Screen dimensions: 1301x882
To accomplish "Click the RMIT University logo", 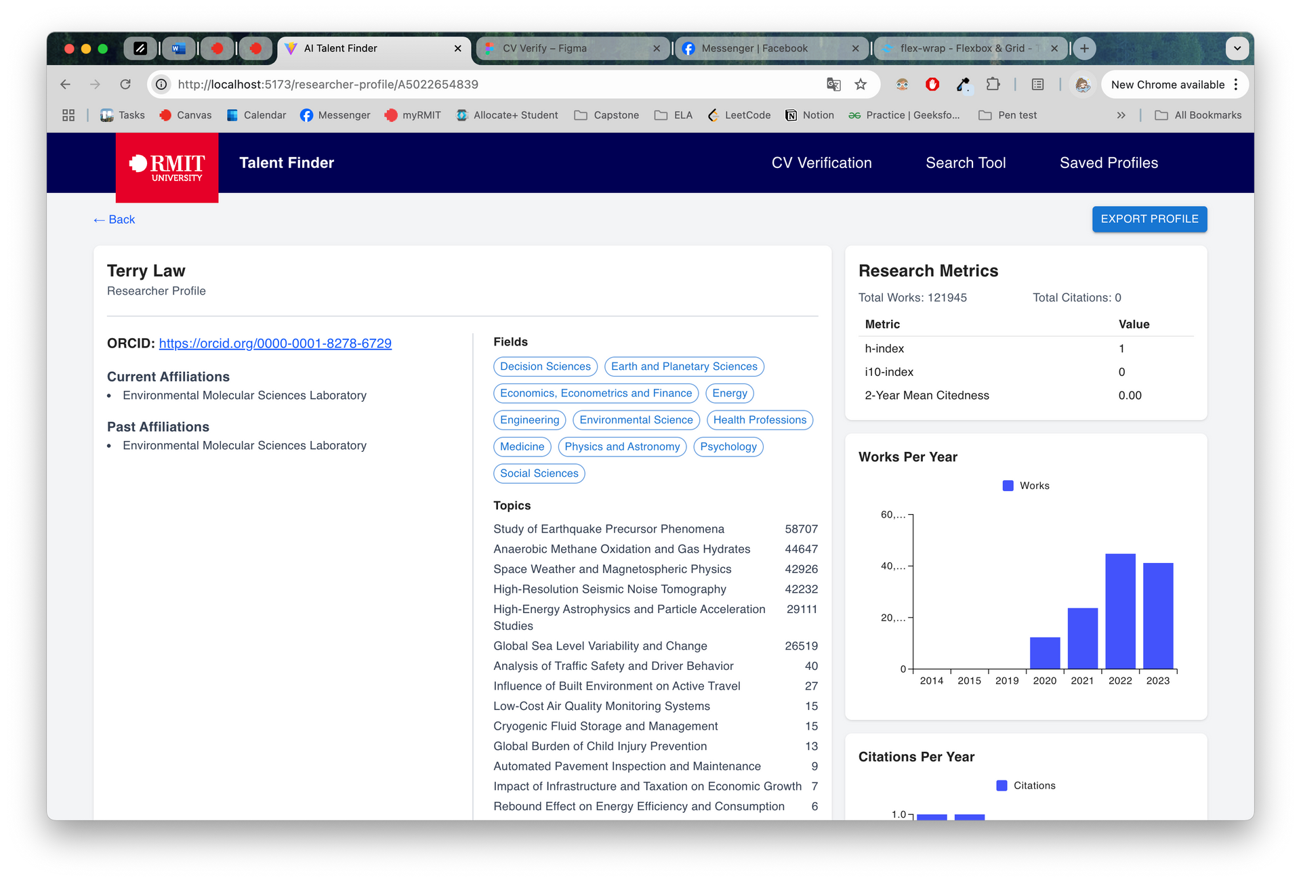I will pos(167,167).
